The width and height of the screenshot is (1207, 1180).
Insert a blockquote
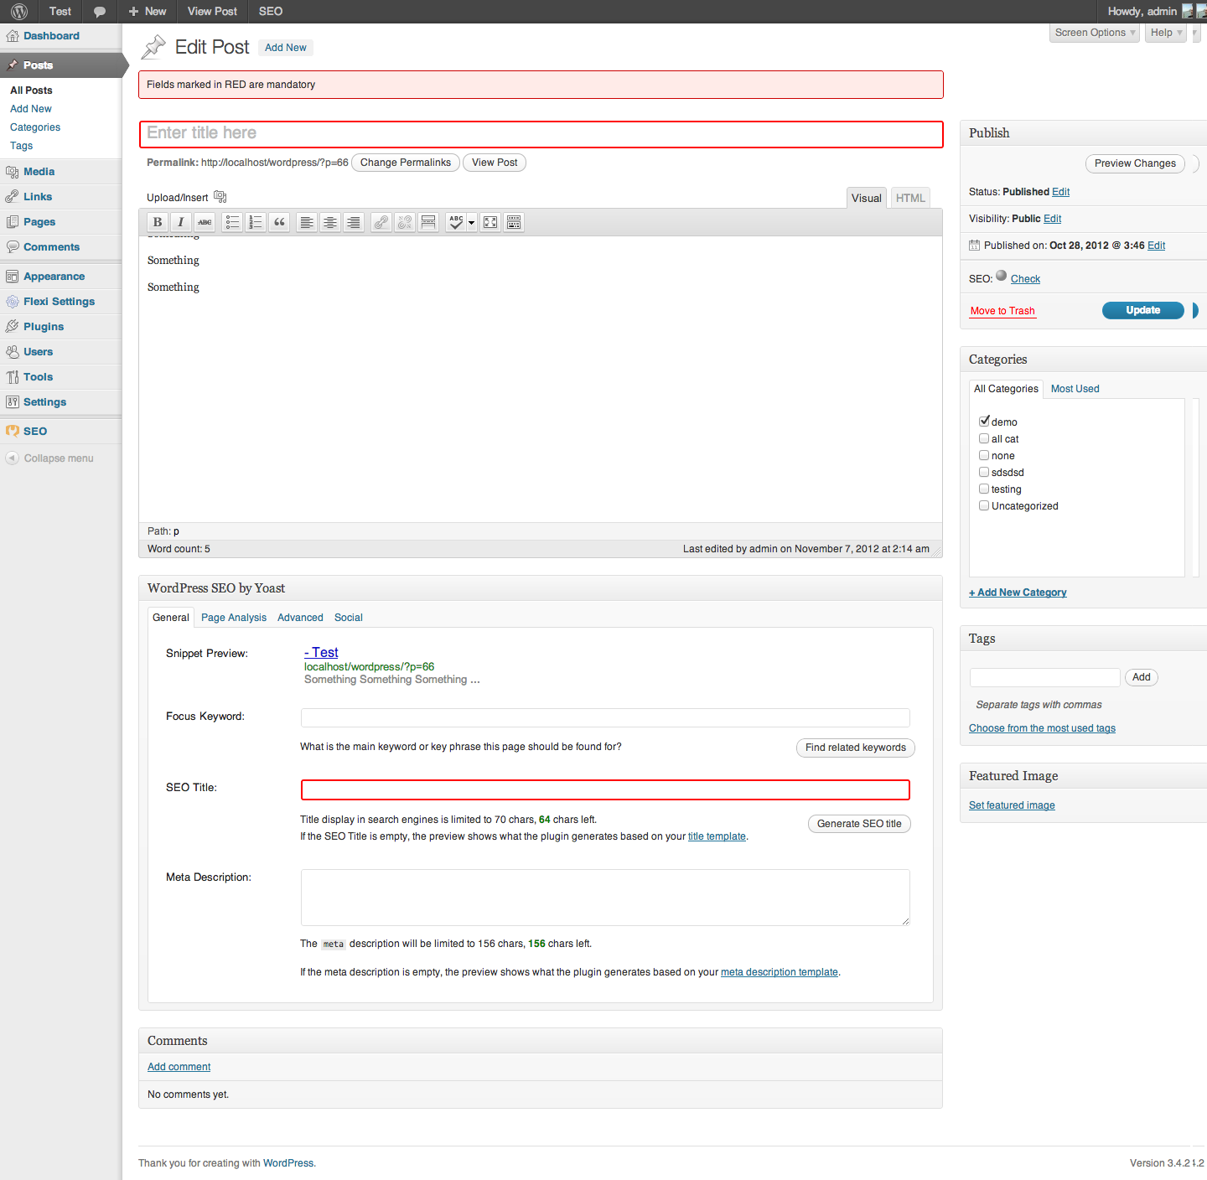click(x=280, y=222)
